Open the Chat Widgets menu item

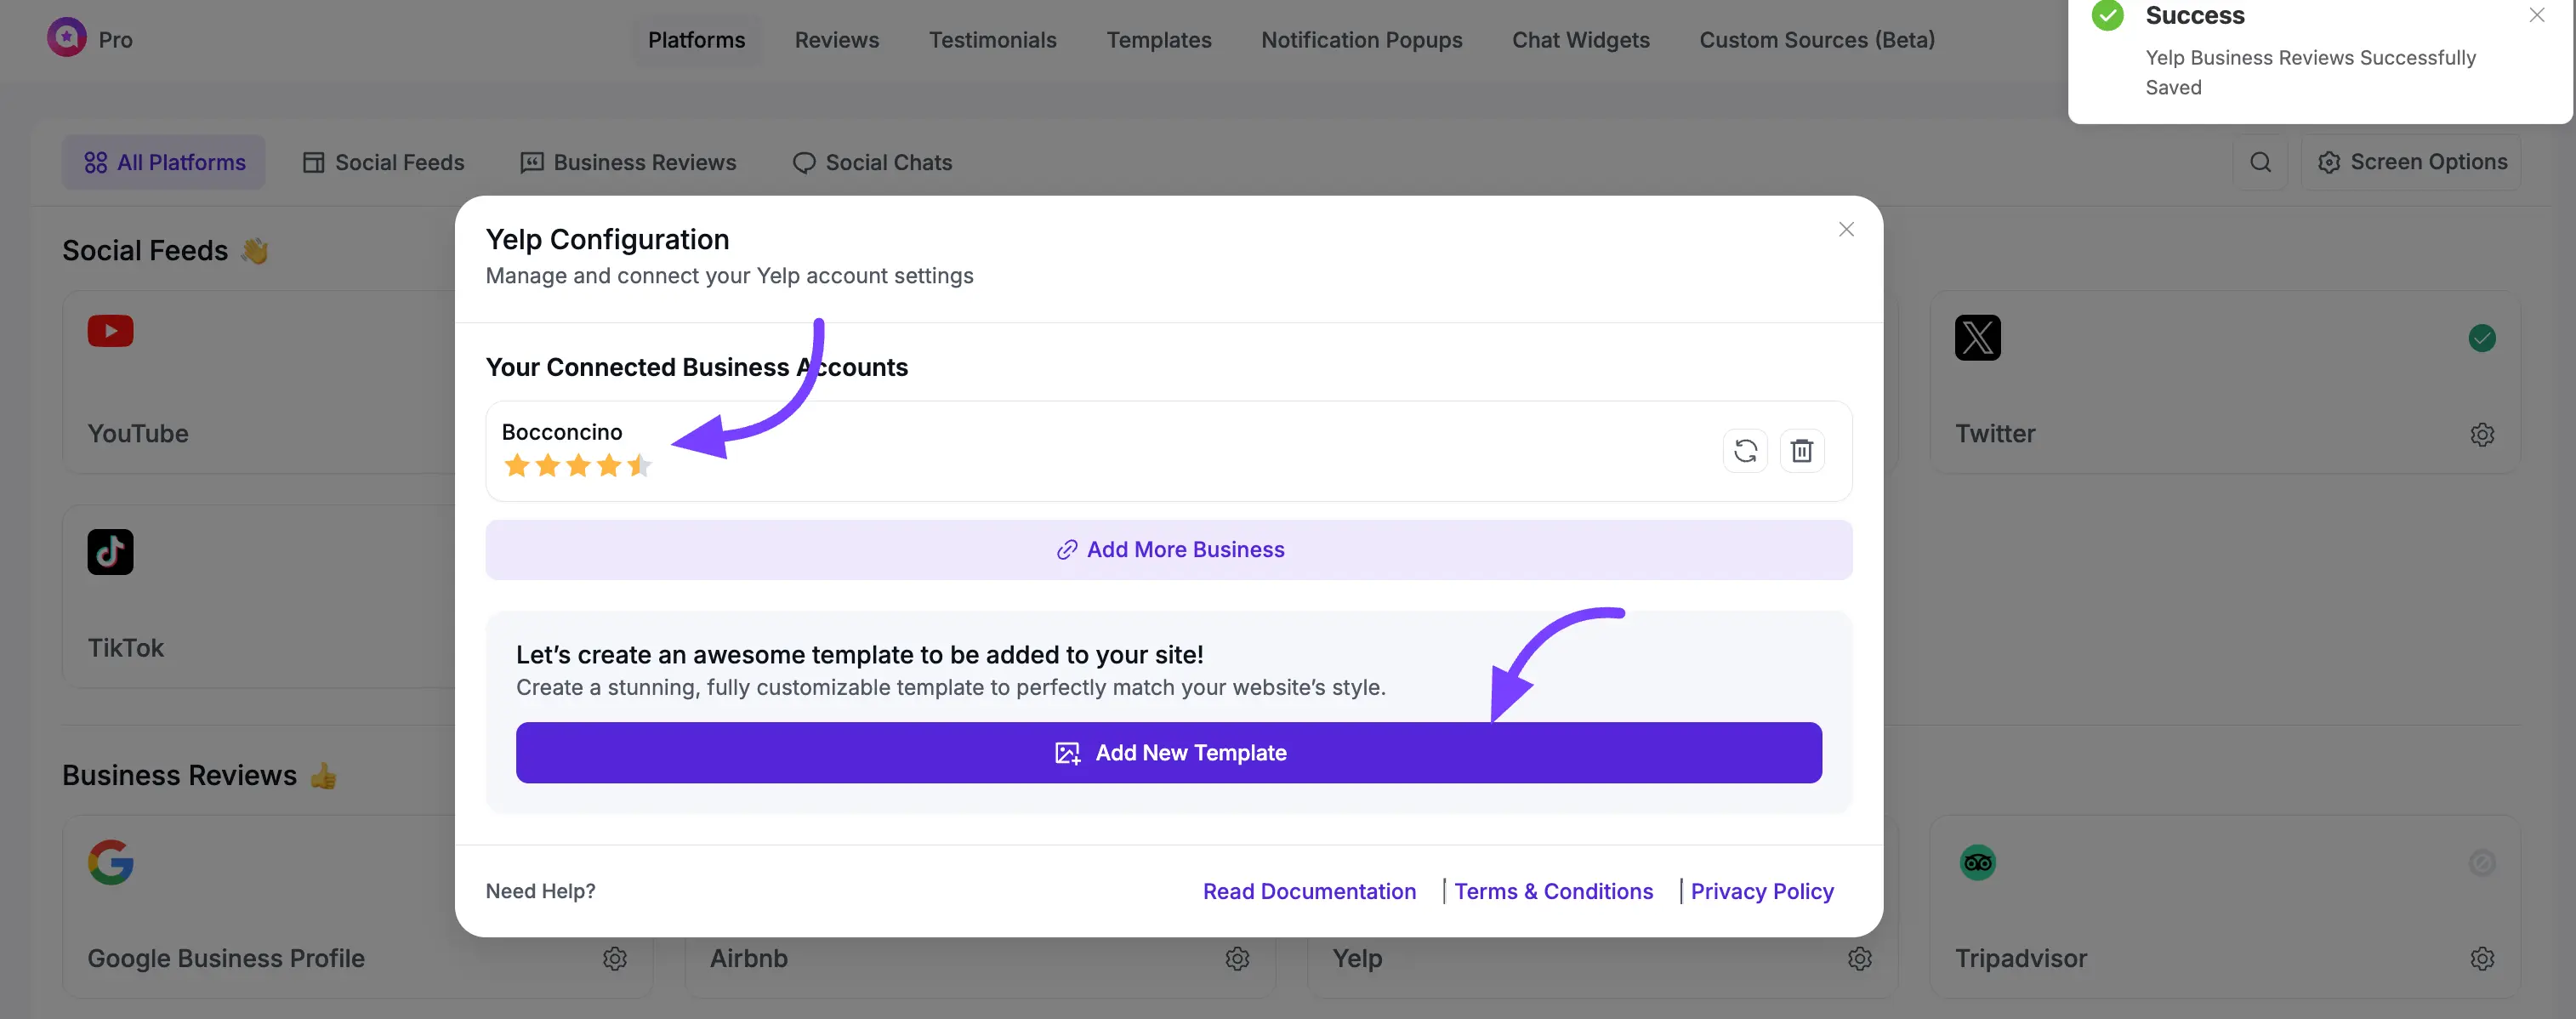[1581, 40]
